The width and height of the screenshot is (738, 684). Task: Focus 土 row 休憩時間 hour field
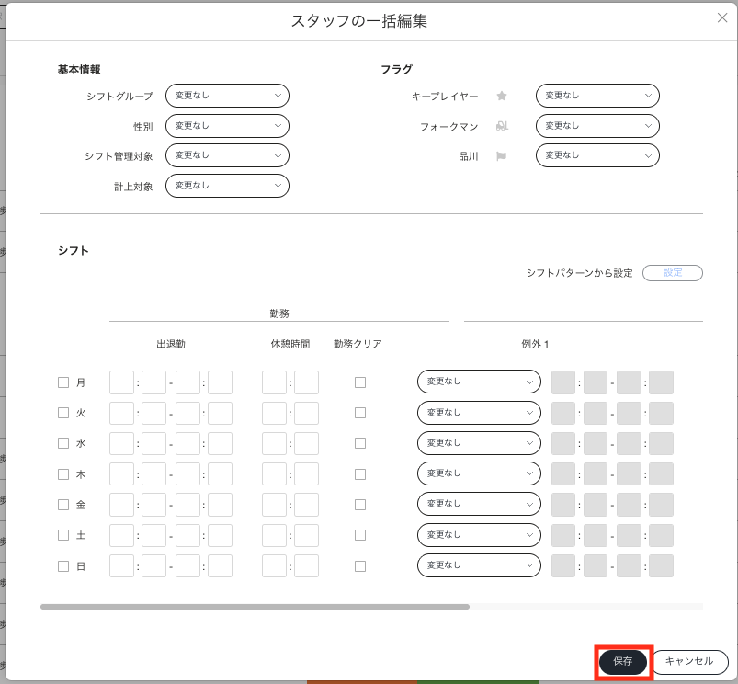coord(274,535)
